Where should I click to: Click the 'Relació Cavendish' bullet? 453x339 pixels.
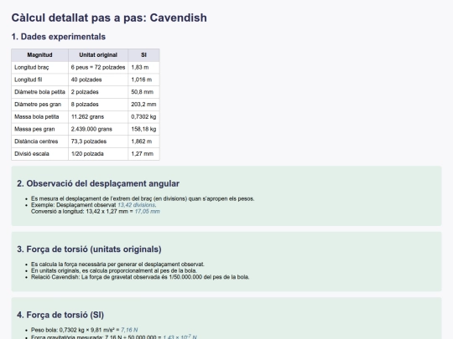tap(140, 277)
